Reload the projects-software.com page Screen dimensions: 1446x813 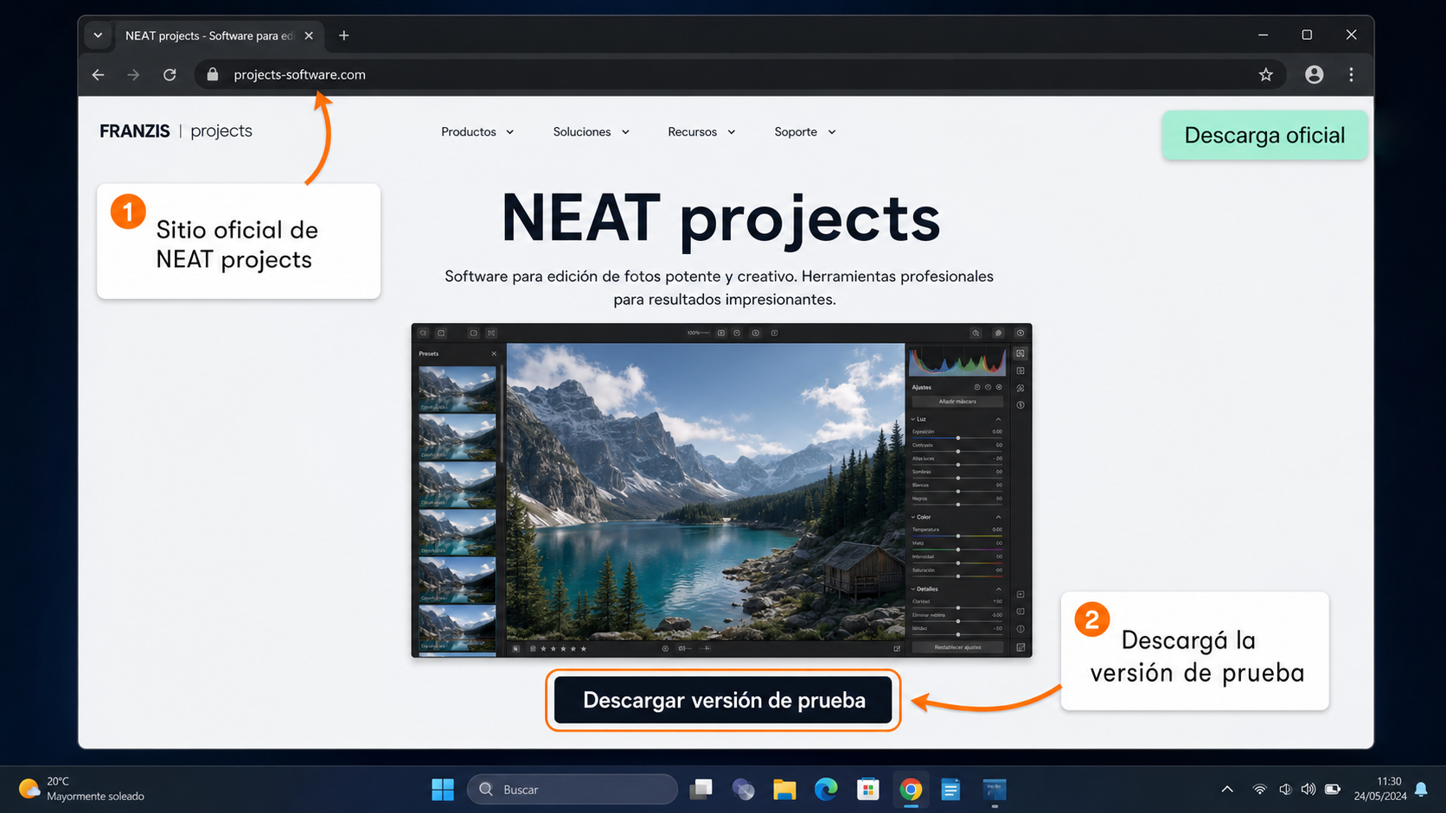pyautogui.click(x=170, y=75)
